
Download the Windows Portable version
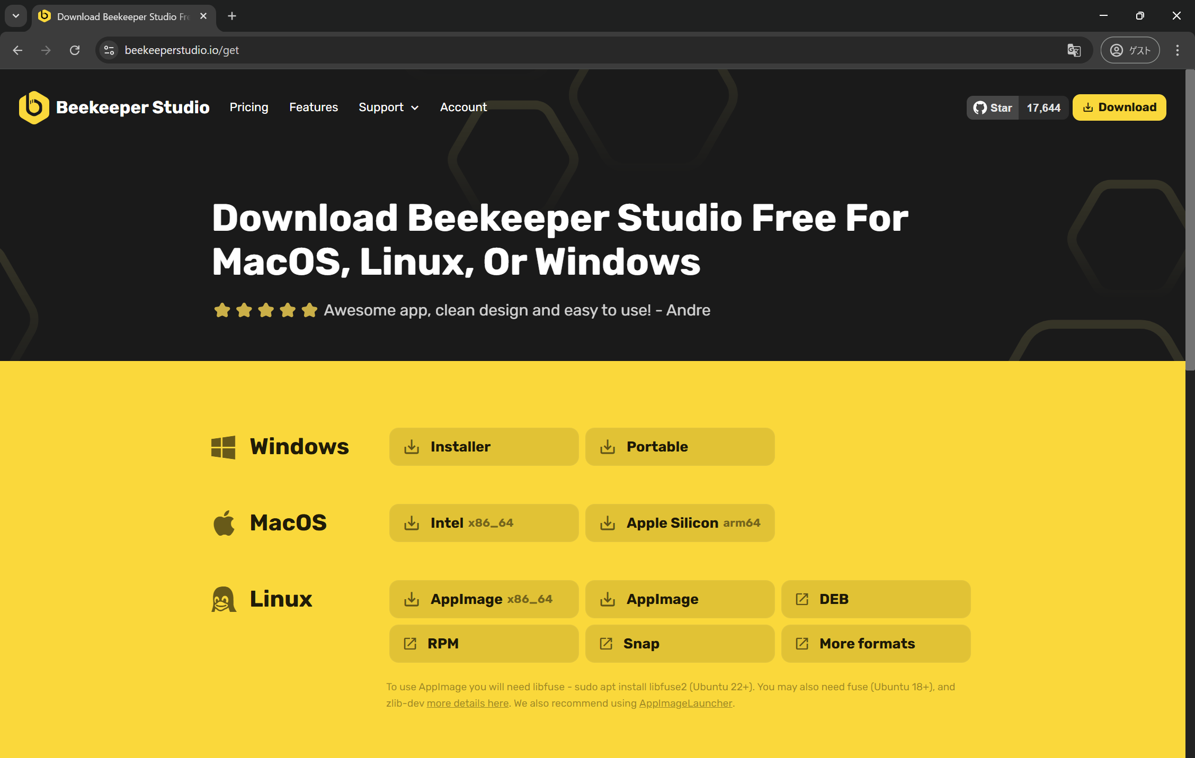coord(680,447)
